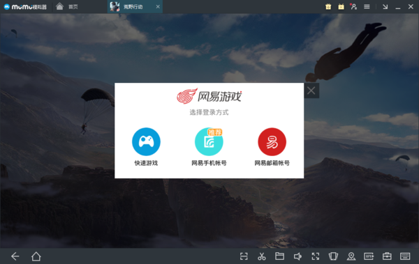This screenshot has height=264, width=419.
Task: Pick the 网易邮箱帐号 email login icon
Action: [272, 141]
